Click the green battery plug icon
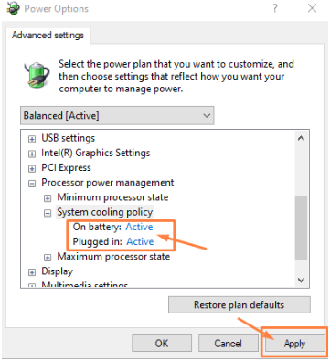The width and height of the screenshot is (330, 361). pyautogui.click(x=37, y=74)
